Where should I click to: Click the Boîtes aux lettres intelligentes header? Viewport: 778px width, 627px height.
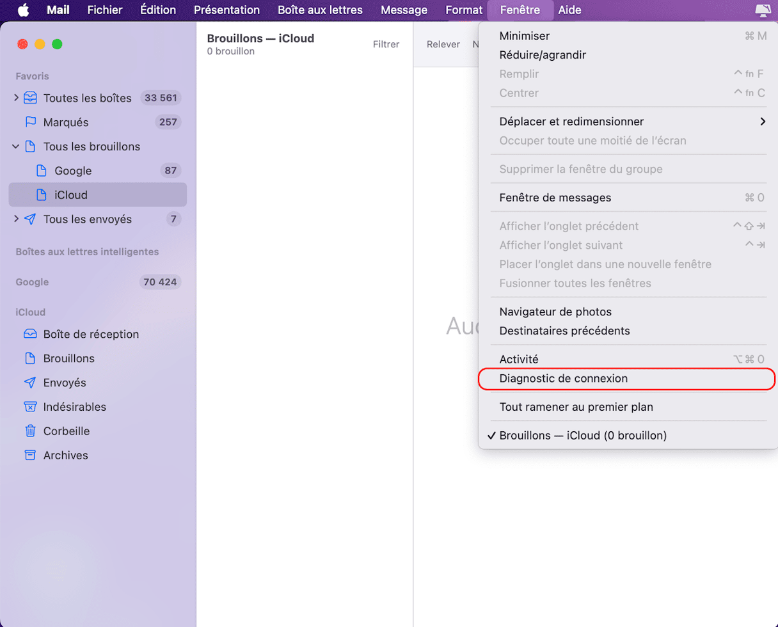[87, 251]
